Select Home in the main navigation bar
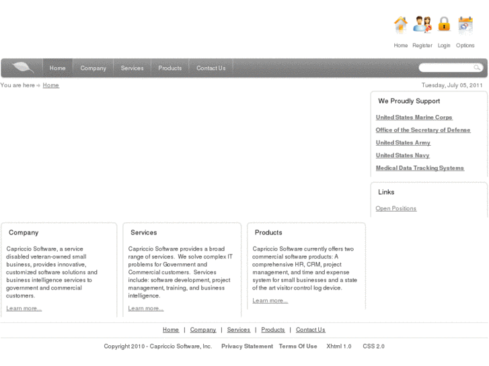The image size is (489, 366). coord(58,68)
